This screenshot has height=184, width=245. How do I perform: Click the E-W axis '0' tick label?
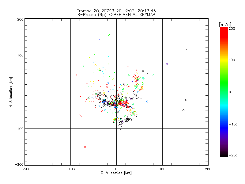[x=116, y=169]
